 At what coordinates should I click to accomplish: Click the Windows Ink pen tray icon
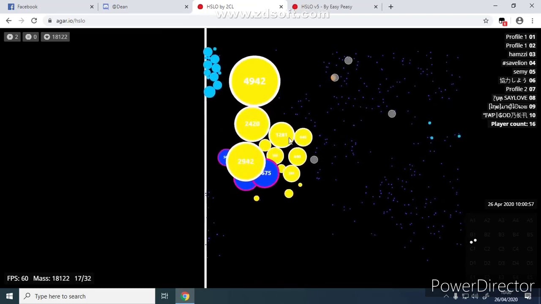(x=486, y=296)
